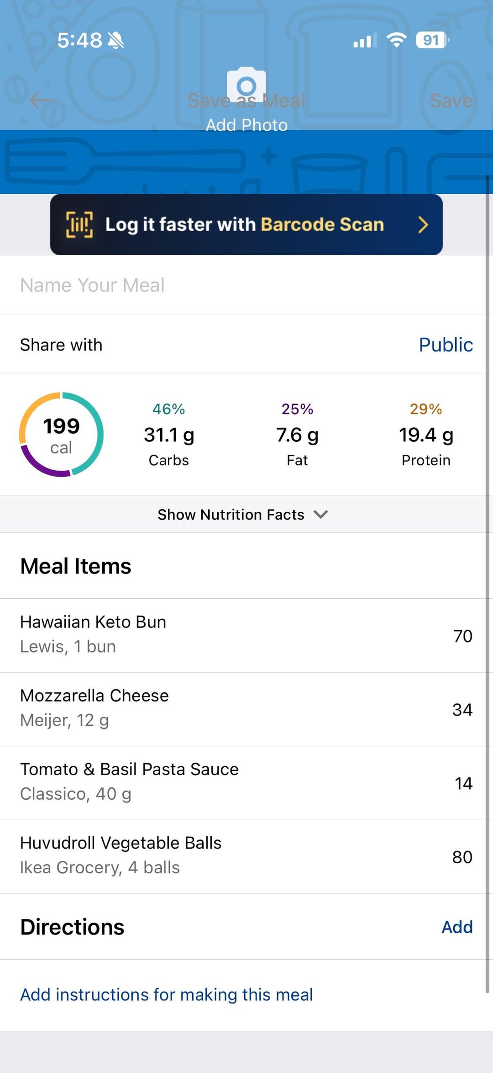493x1073 pixels.
Task: Tap the 199 cal macro ring chart
Action: point(61,435)
